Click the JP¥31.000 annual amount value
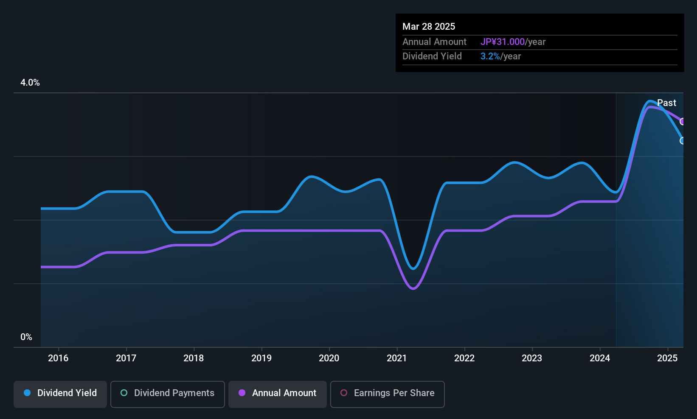 (x=503, y=42)
